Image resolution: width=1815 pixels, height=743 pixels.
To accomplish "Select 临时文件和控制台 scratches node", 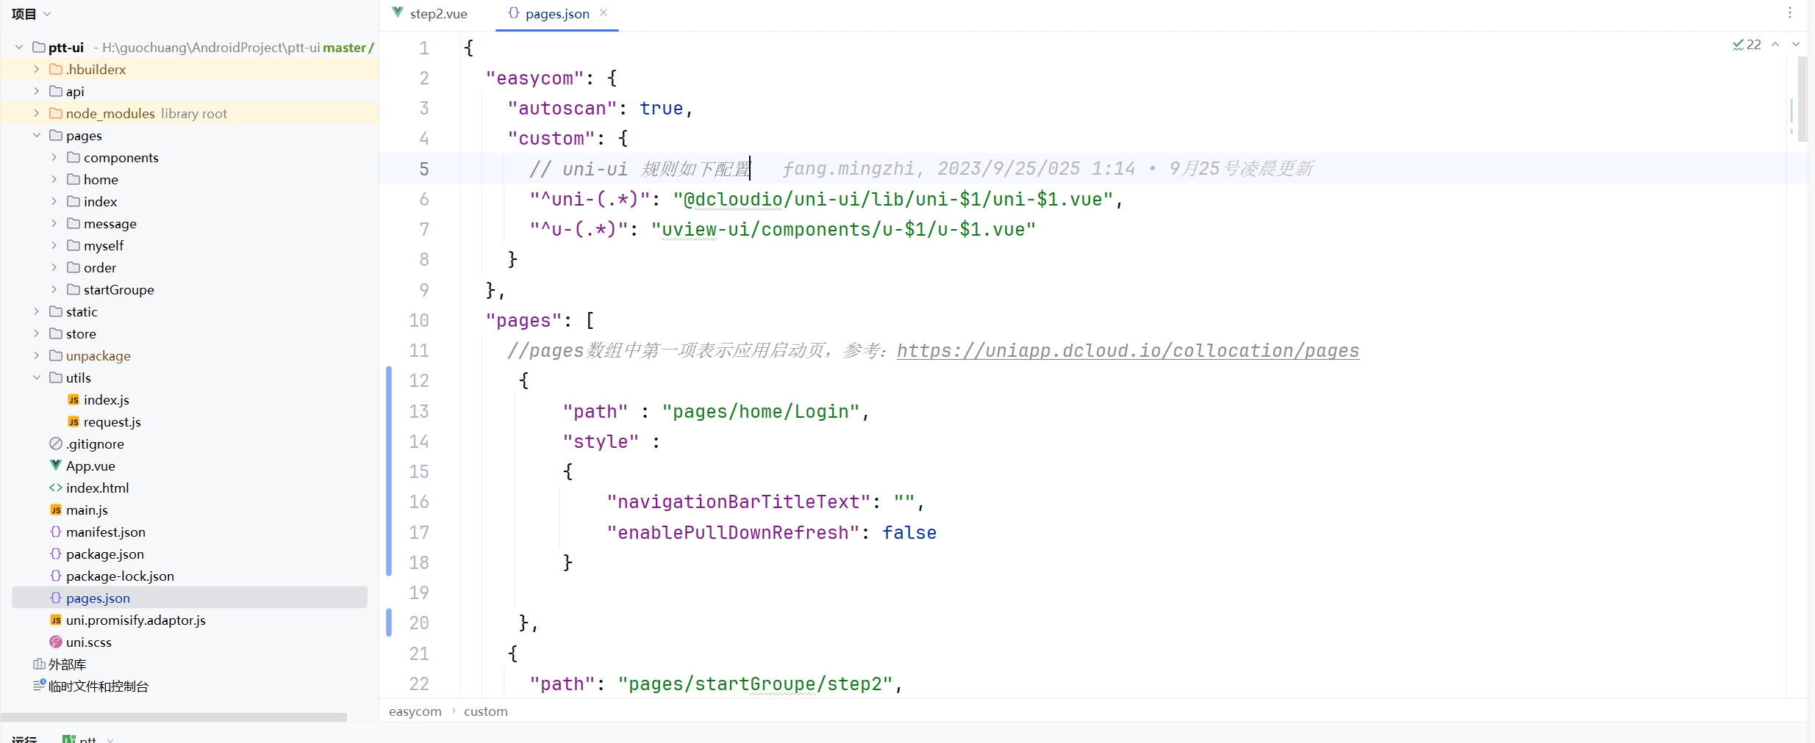I will point(99,686).
